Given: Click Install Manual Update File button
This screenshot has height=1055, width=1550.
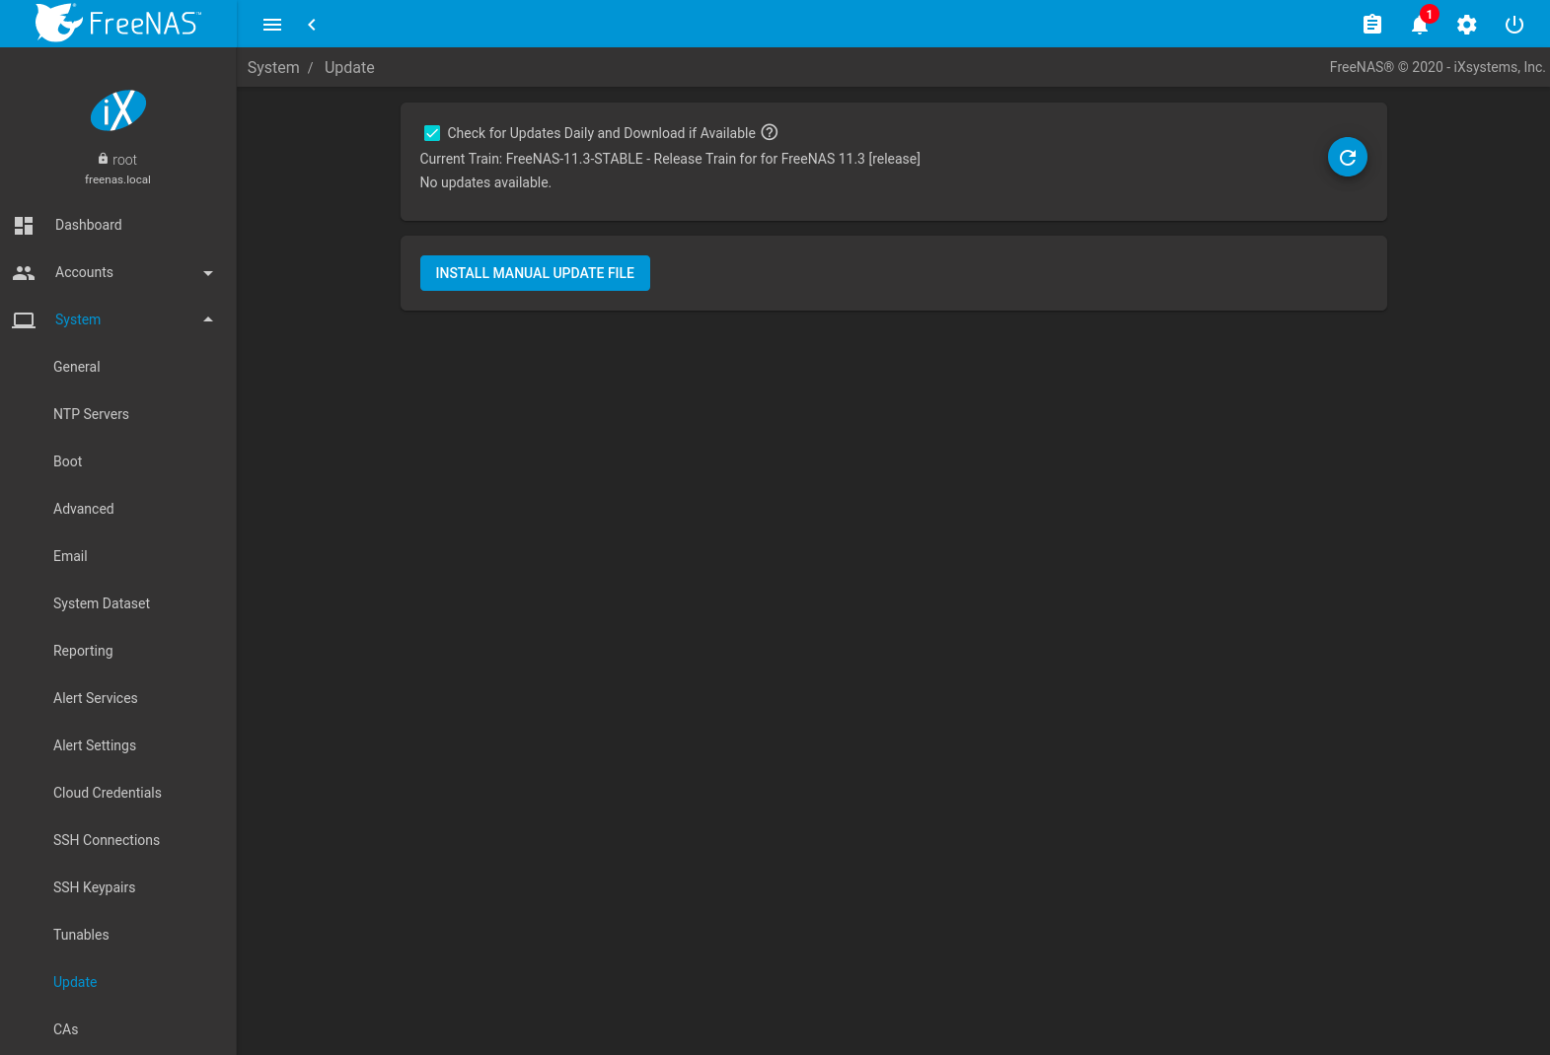Looking at the screenshot, I should pyautogui.click(x=535, y=273).
